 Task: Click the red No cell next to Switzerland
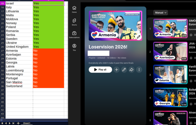point(49,86)
